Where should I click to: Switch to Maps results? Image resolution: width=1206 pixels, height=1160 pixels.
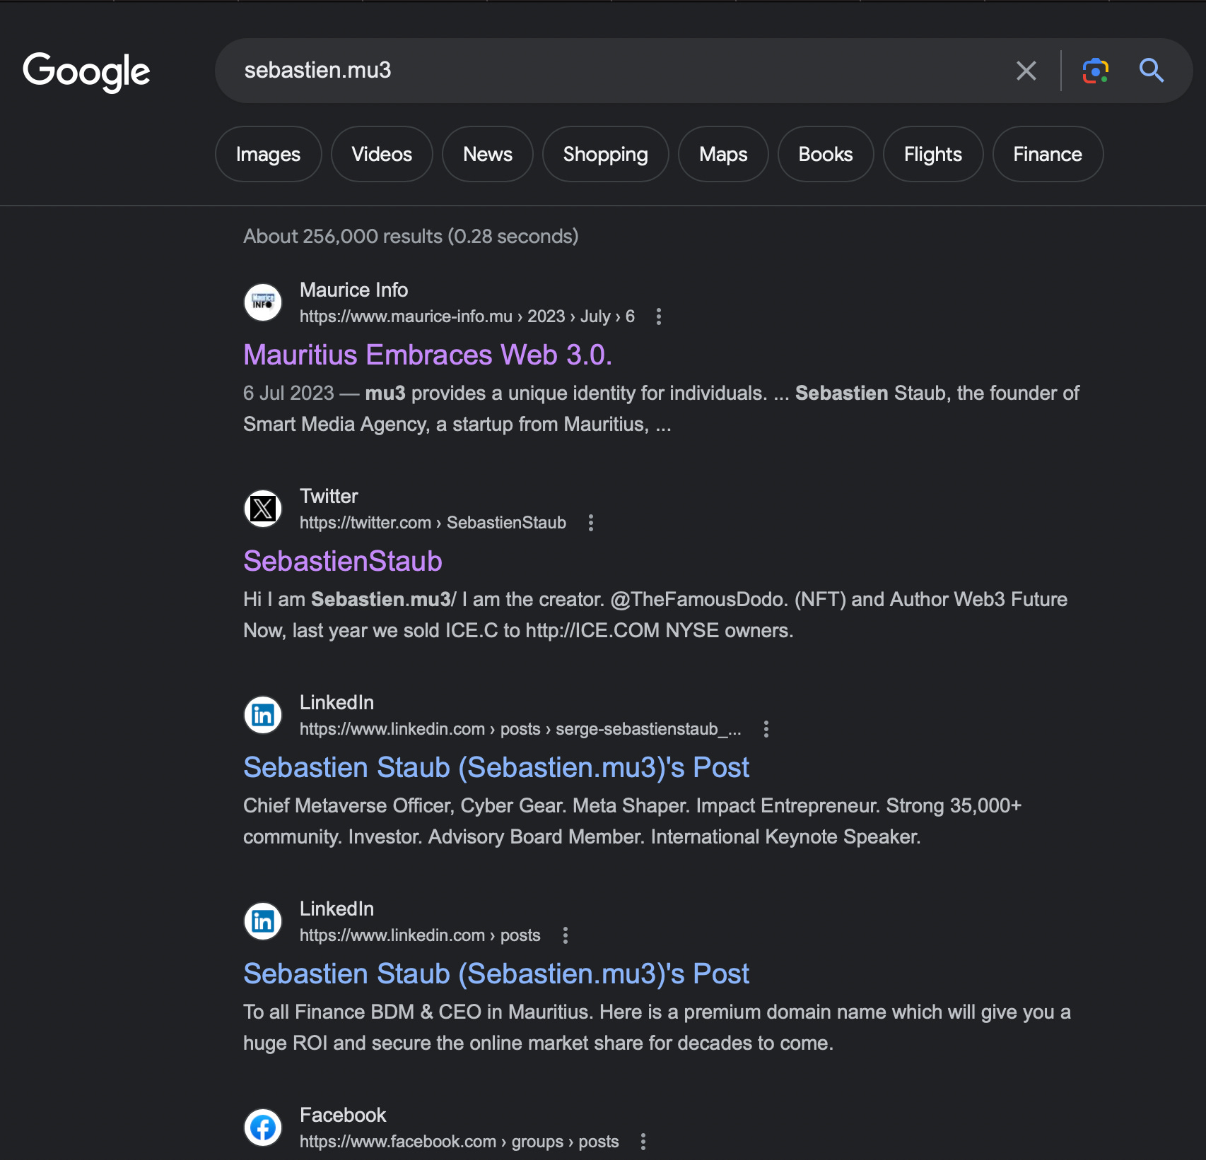pyautogui.click(x=723, y=154)
